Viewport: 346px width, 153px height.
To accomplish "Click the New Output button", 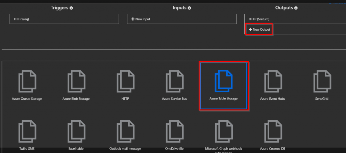I will pos(259,30).
